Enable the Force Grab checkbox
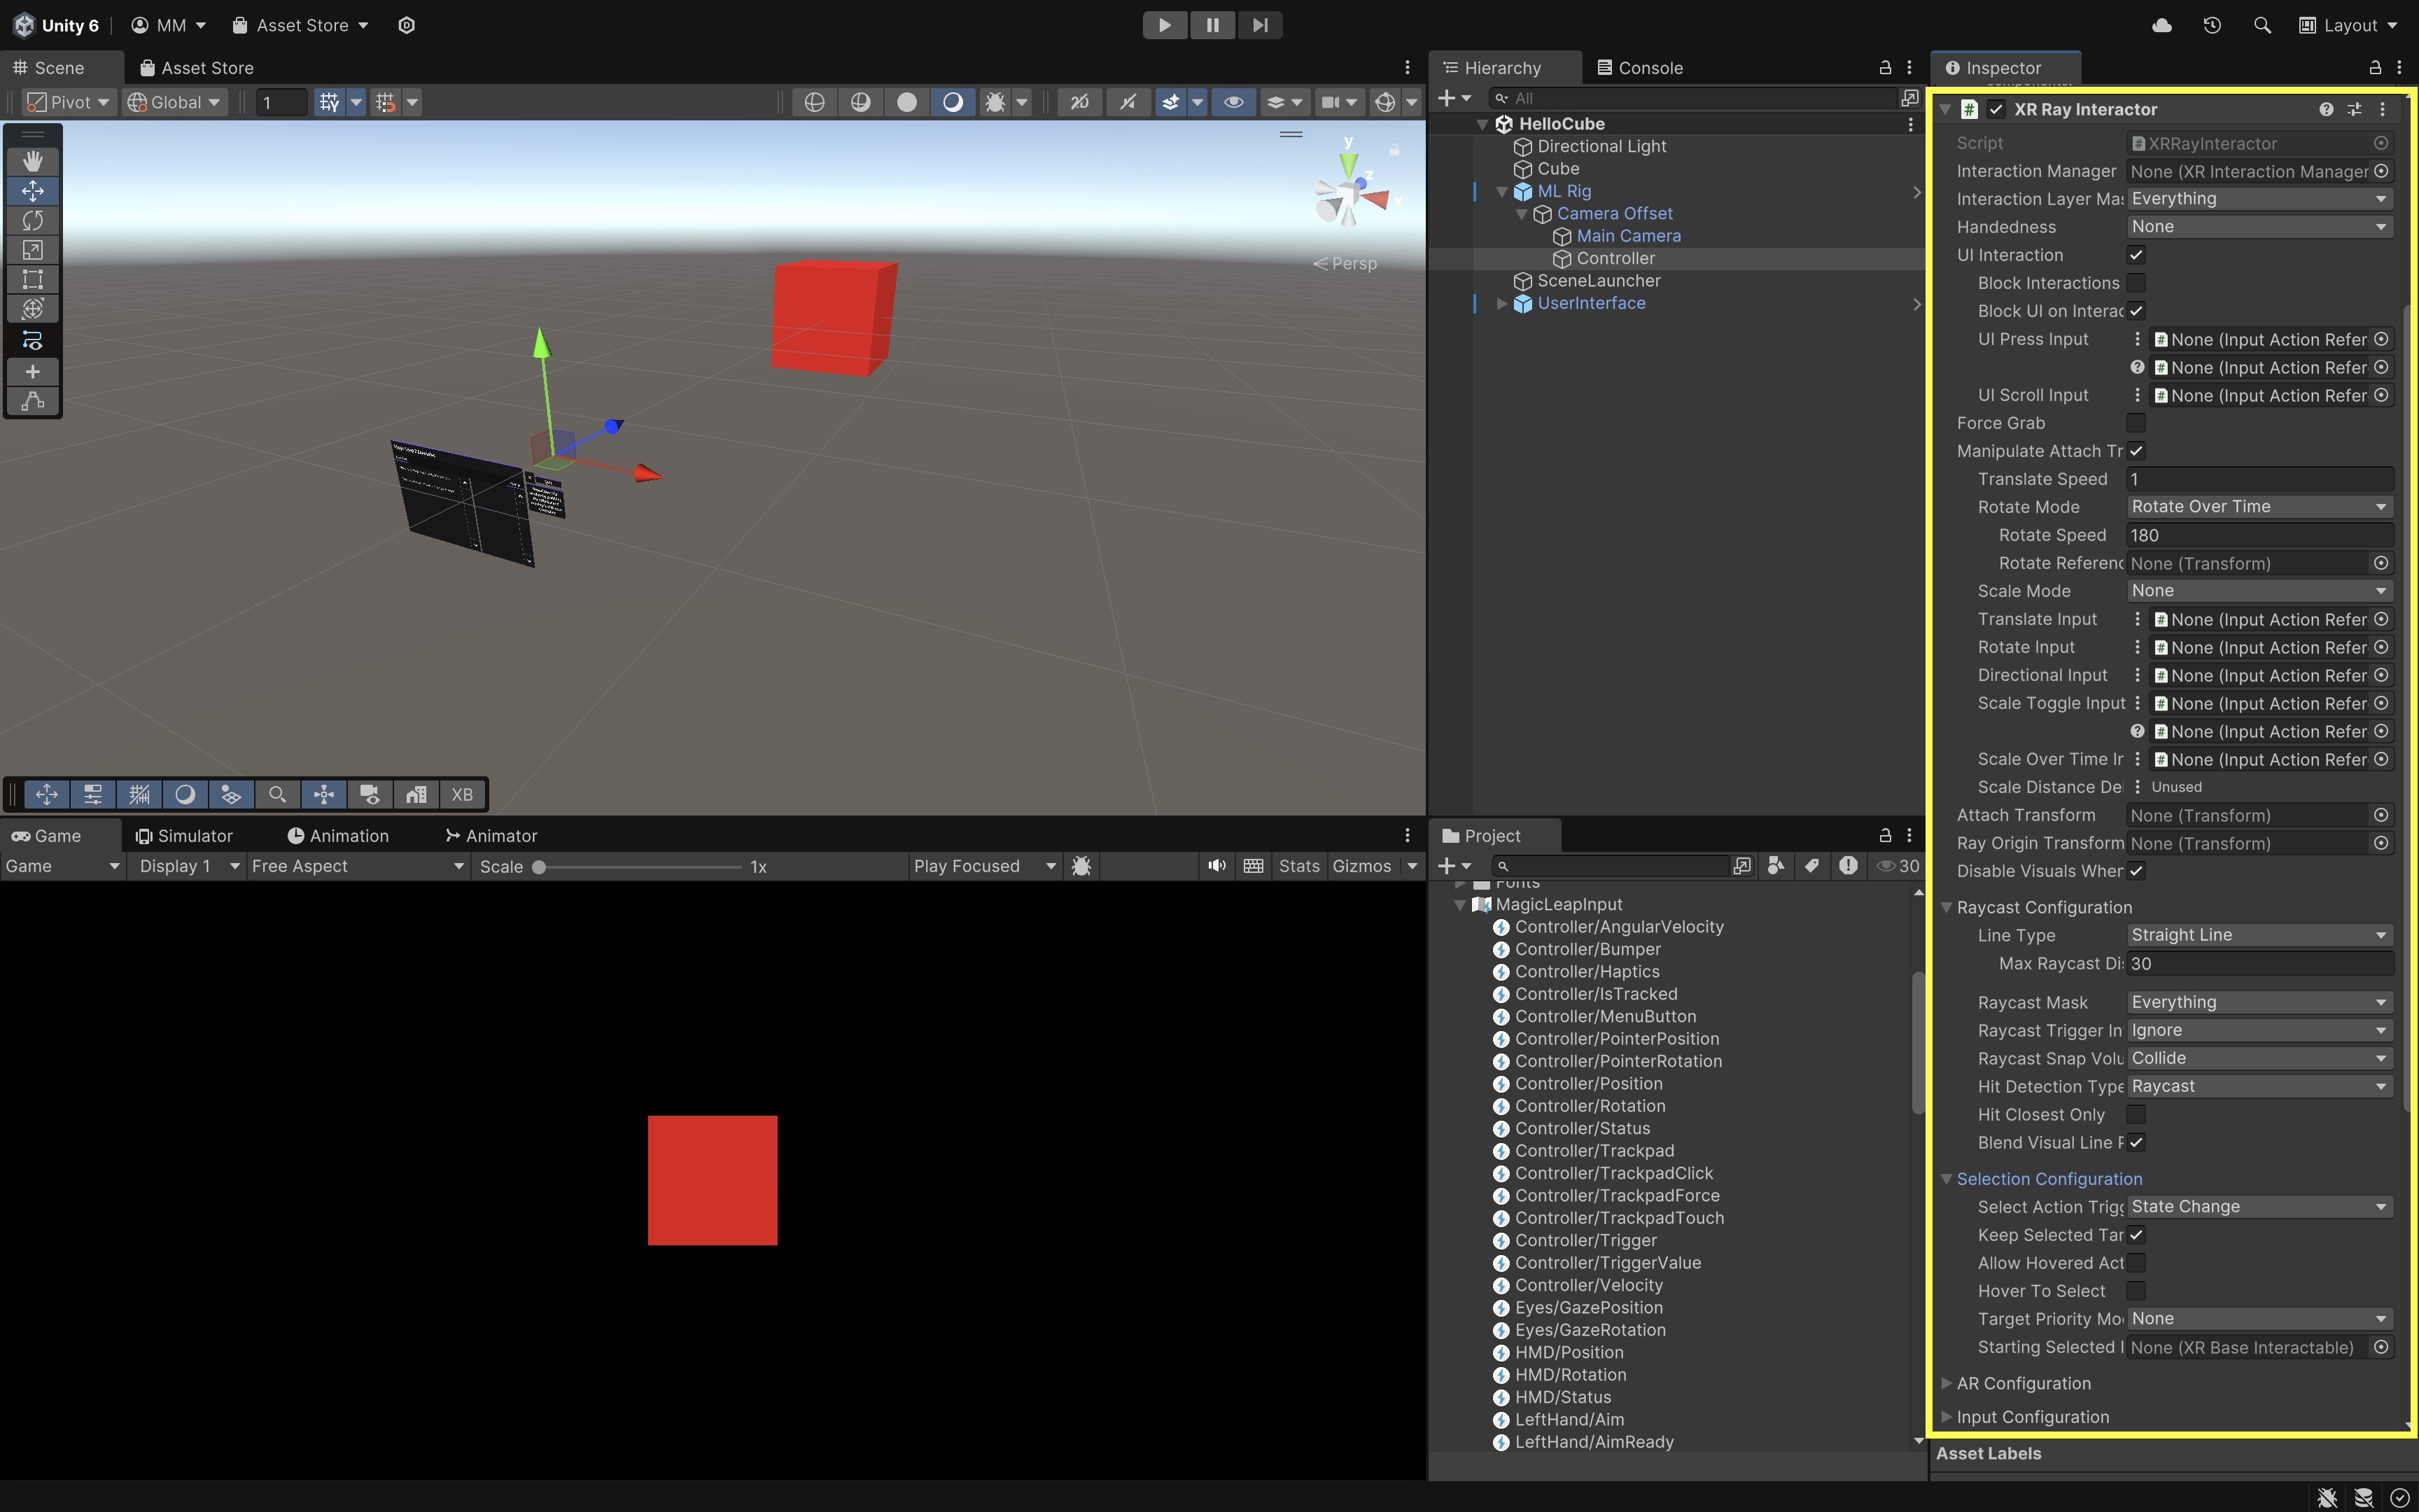2419x1512 pixels. (x=2136, y=423)
